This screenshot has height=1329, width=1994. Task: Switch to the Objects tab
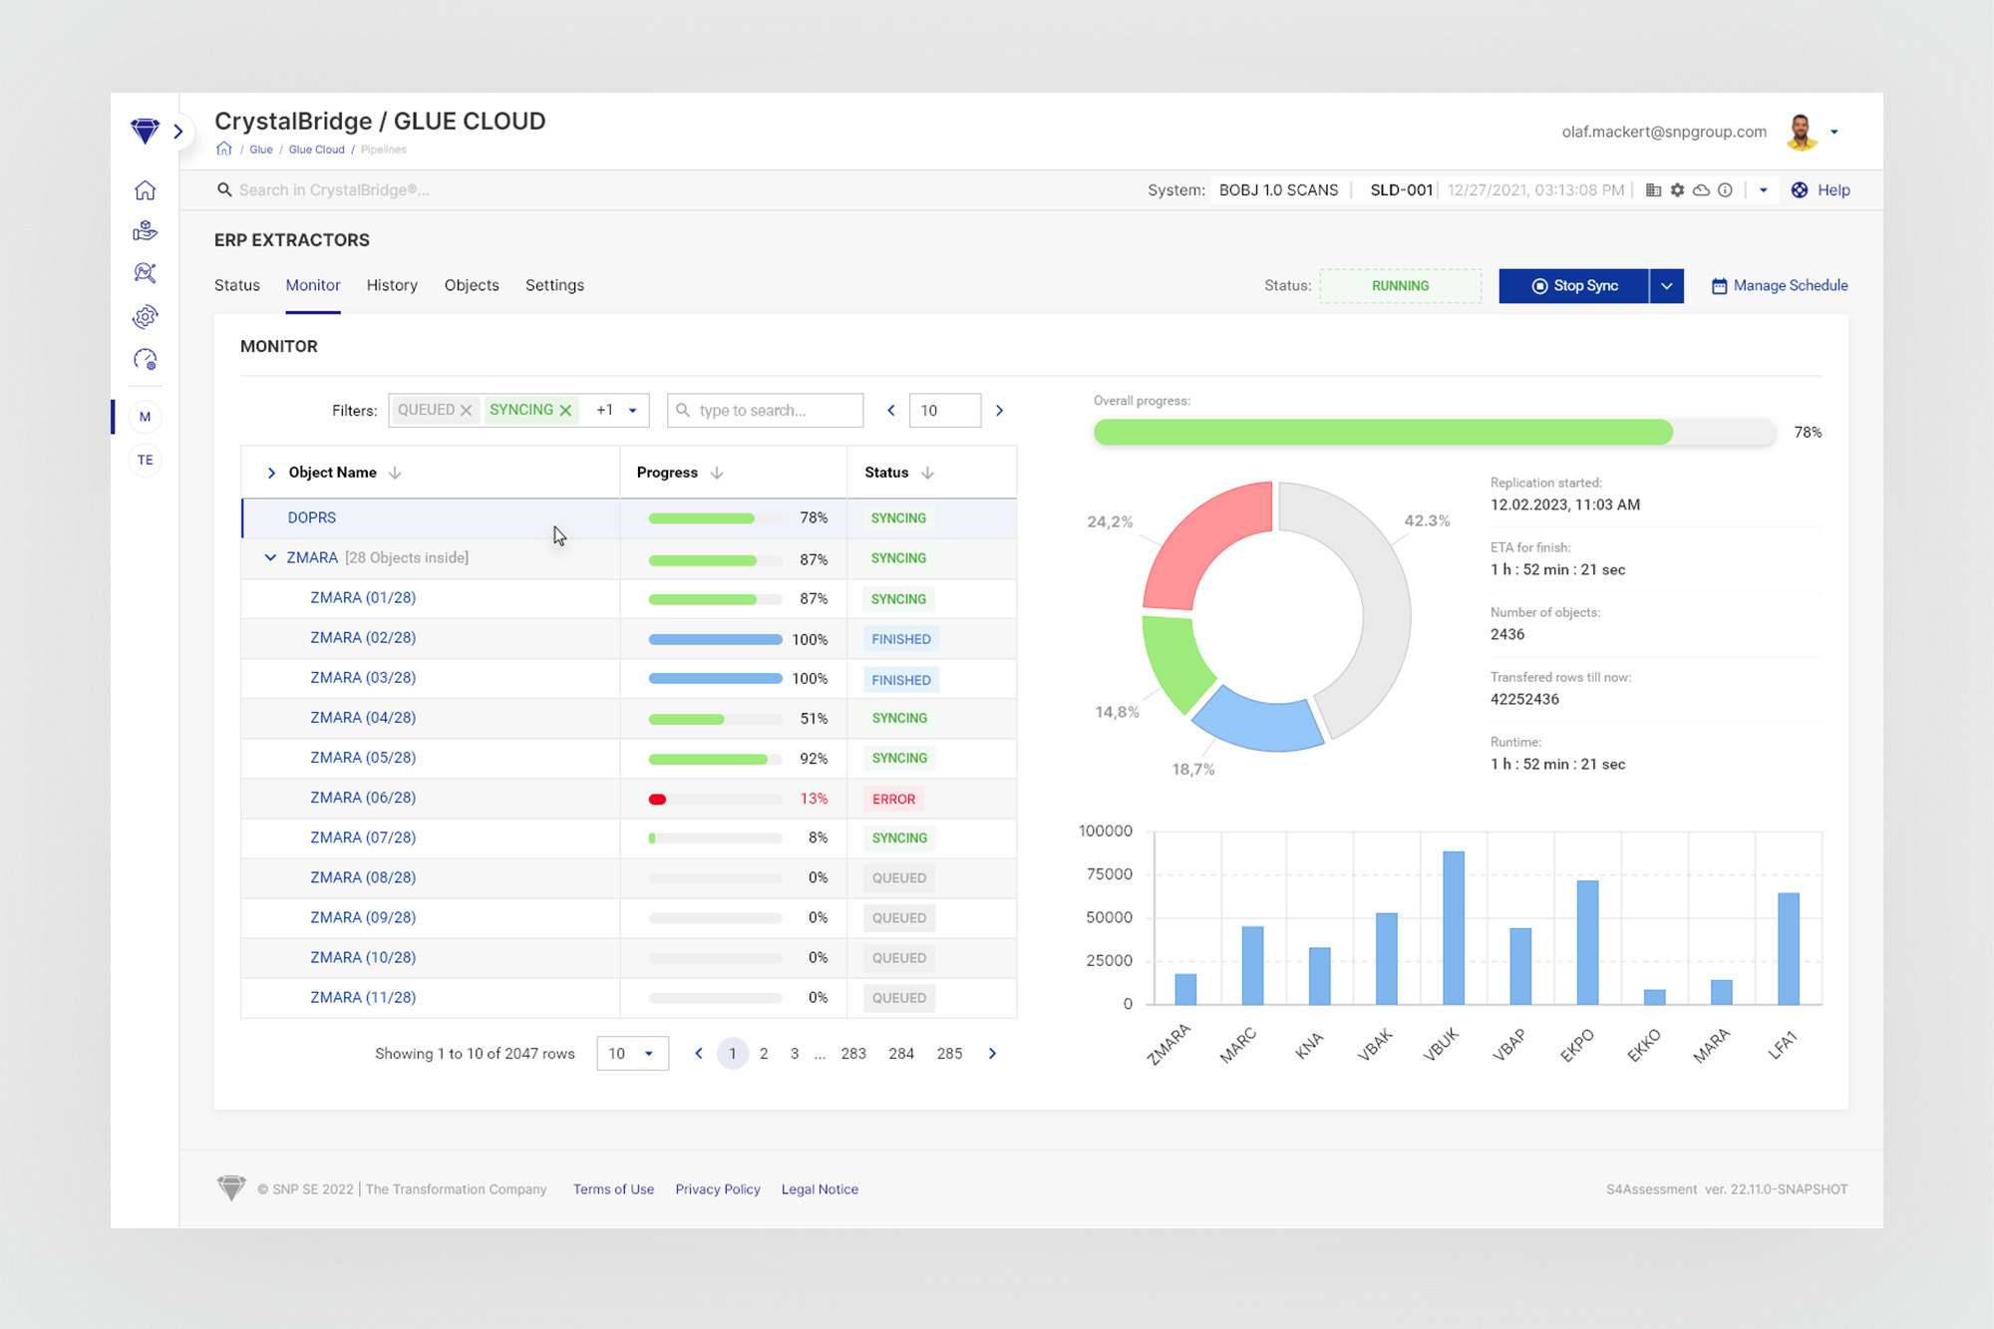(x=472, y=285)
